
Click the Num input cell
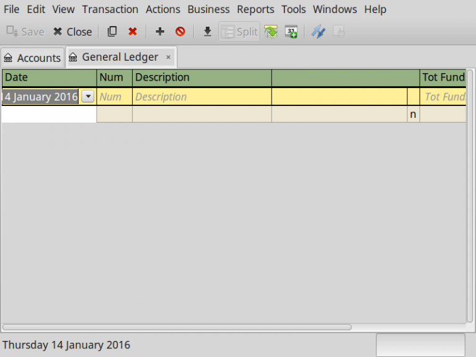[115, 97]
